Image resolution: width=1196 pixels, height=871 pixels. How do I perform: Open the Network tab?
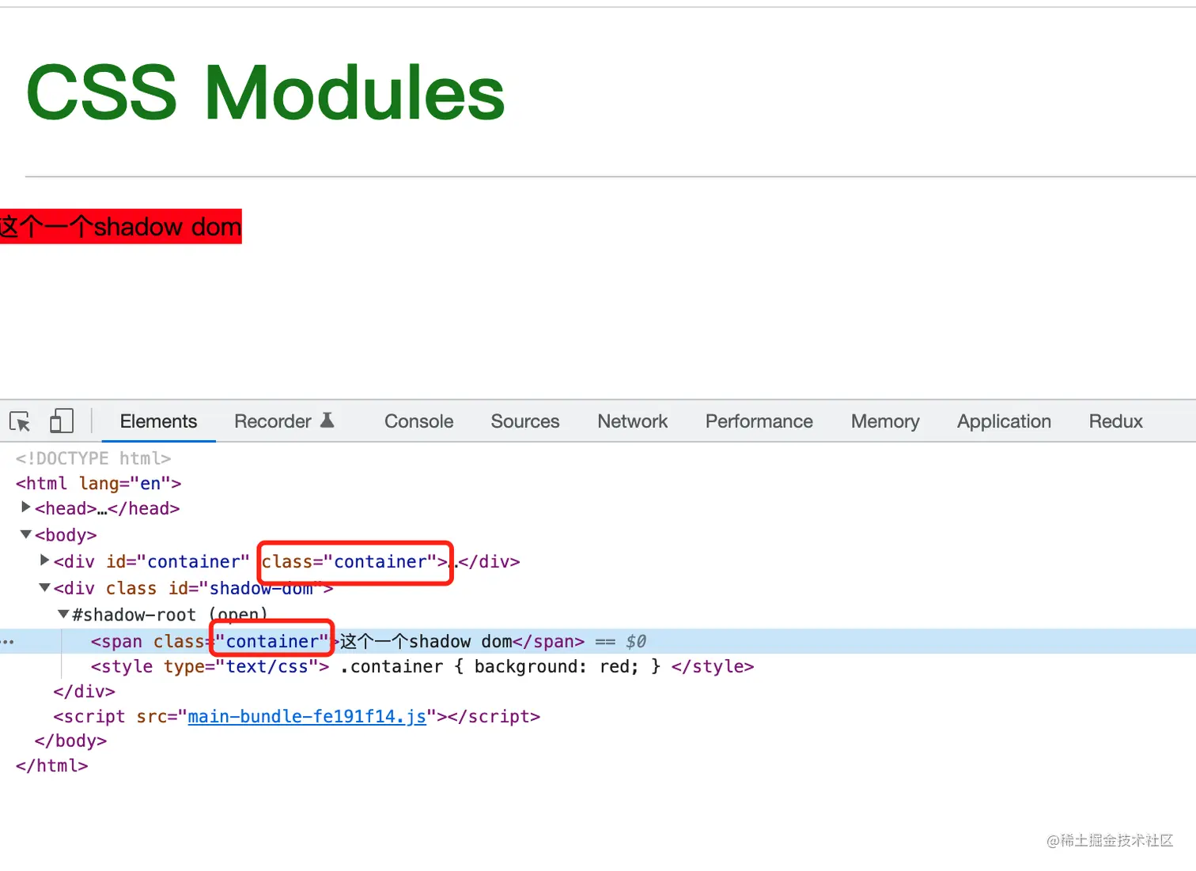(633, 421)
